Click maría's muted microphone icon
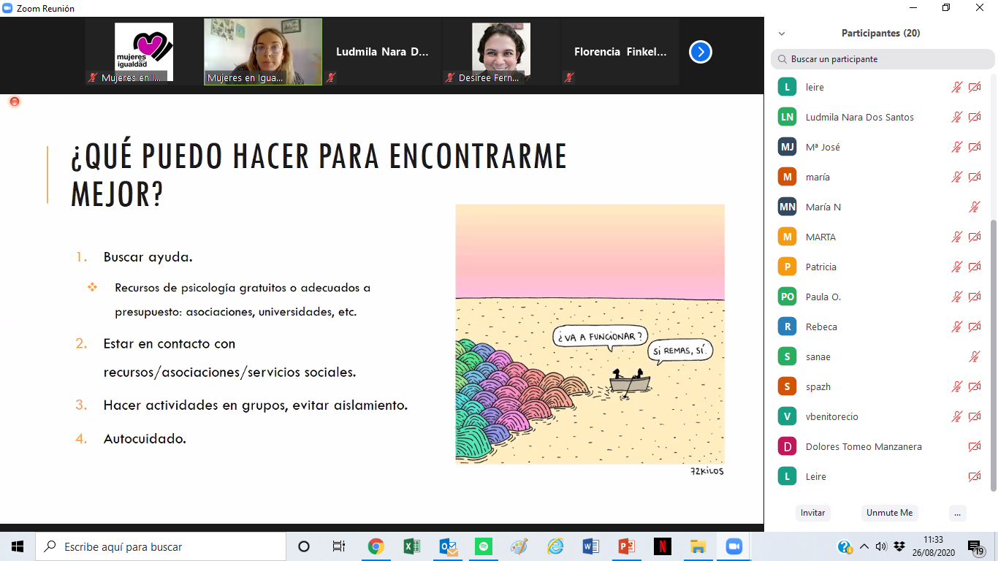 [x=956, y=177]
